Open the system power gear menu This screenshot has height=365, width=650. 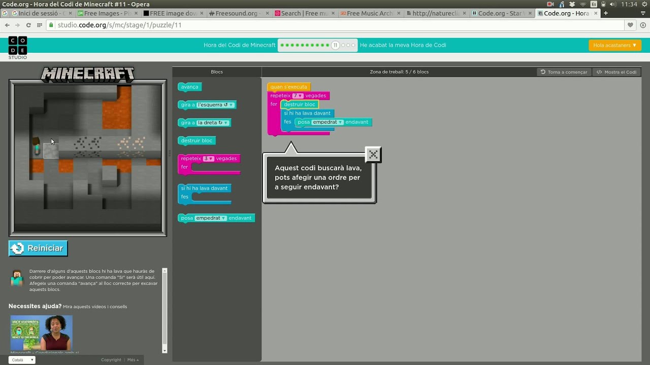point(643,4)
